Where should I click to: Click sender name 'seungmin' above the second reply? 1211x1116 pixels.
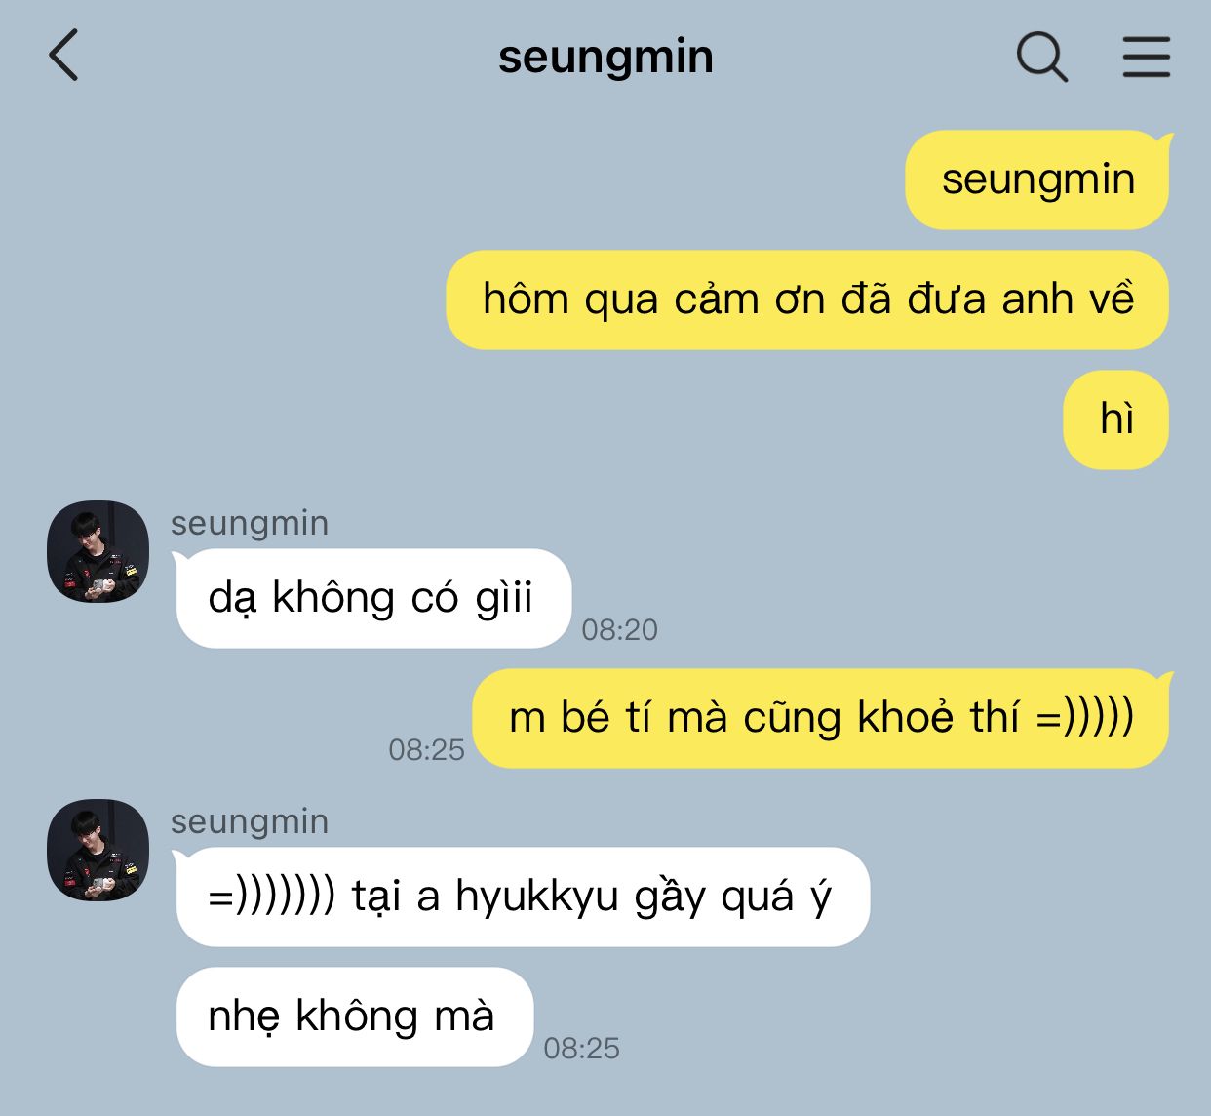250,821
